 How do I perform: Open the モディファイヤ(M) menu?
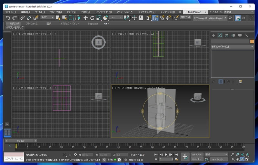coord(103,12)
